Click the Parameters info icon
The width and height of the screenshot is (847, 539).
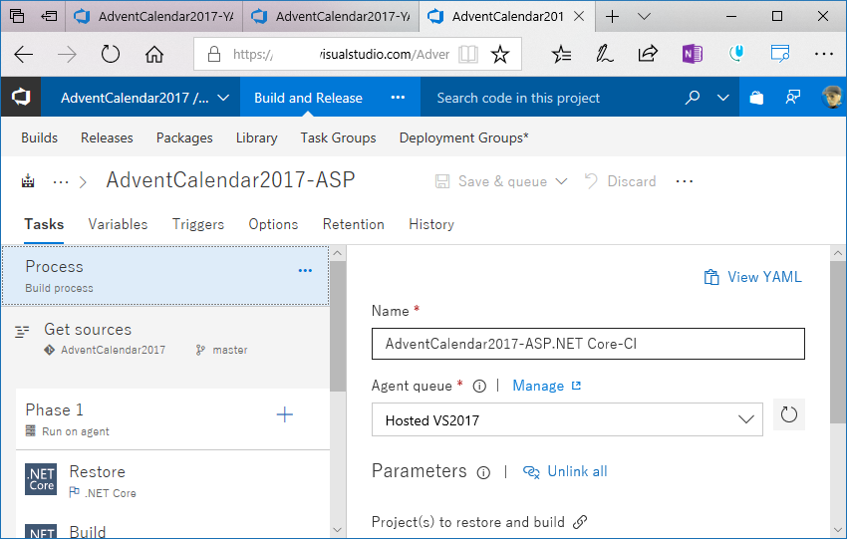coord(483,472)
